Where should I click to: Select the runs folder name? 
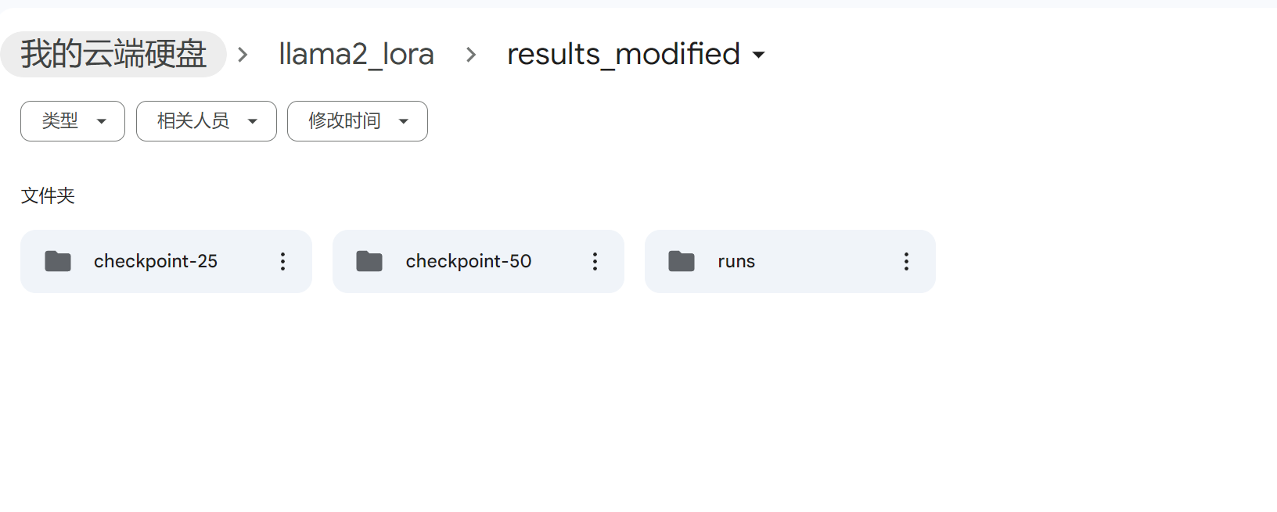pyautogui.click(x=736, y=261)
